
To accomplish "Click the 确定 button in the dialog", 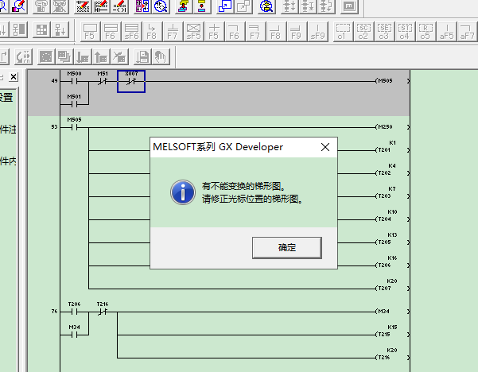I will [x=286, y=247].
